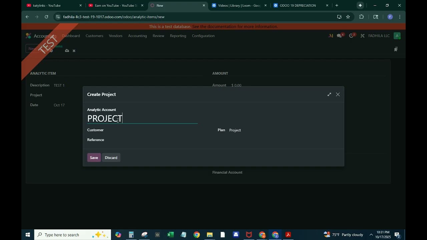Click the install app icon in address bar

[339, 17]
